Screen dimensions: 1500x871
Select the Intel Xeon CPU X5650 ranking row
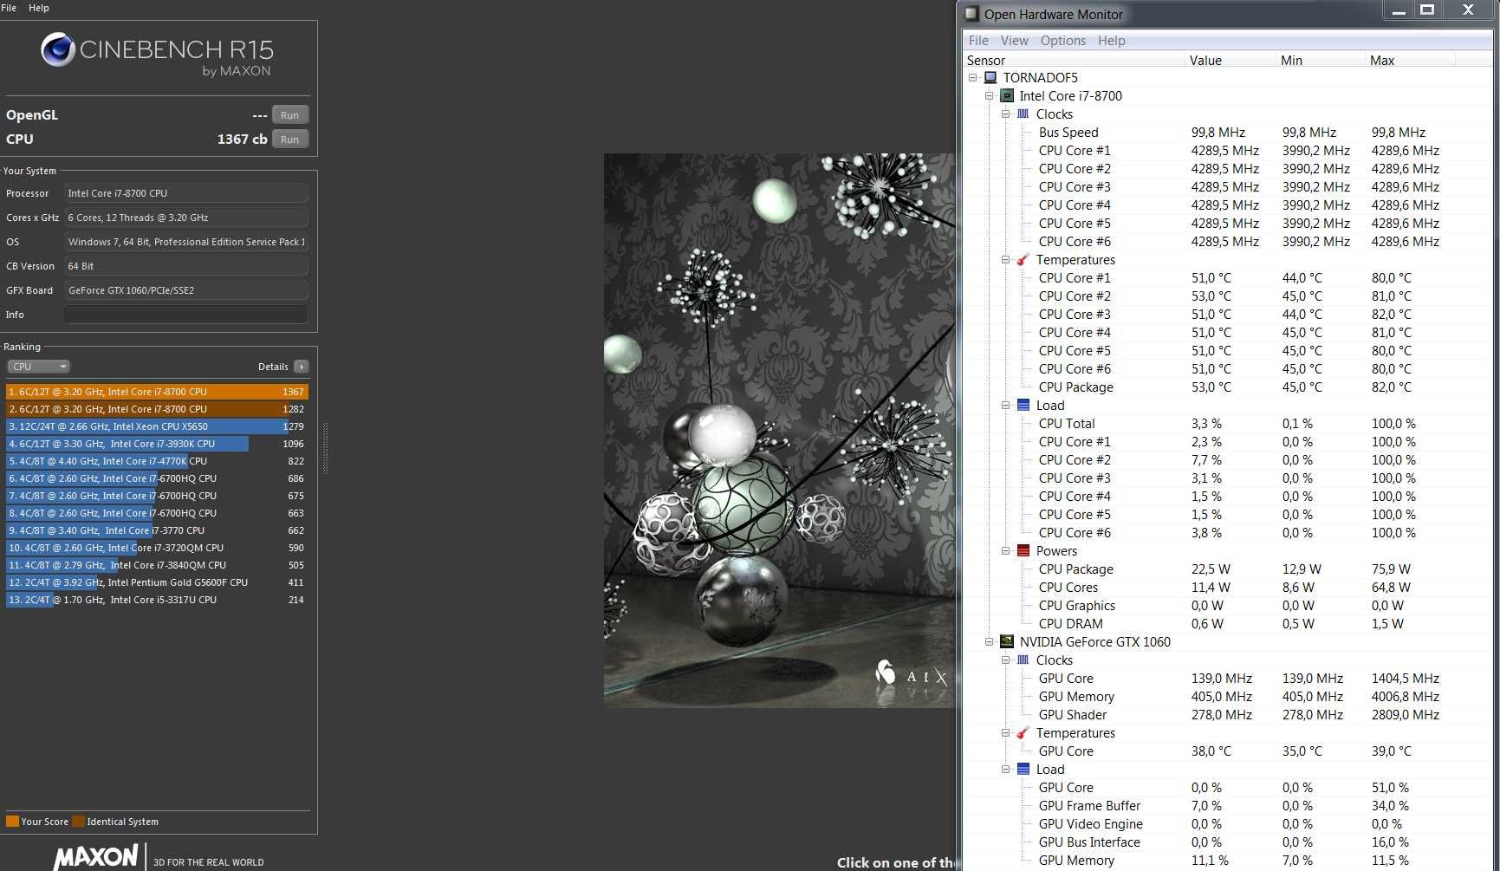pos(157,426)
